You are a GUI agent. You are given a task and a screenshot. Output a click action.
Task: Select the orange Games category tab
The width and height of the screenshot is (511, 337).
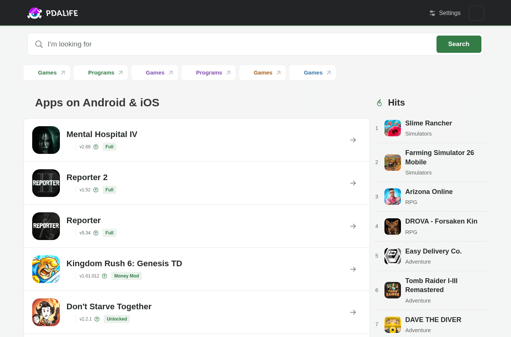tap(262, 73)
